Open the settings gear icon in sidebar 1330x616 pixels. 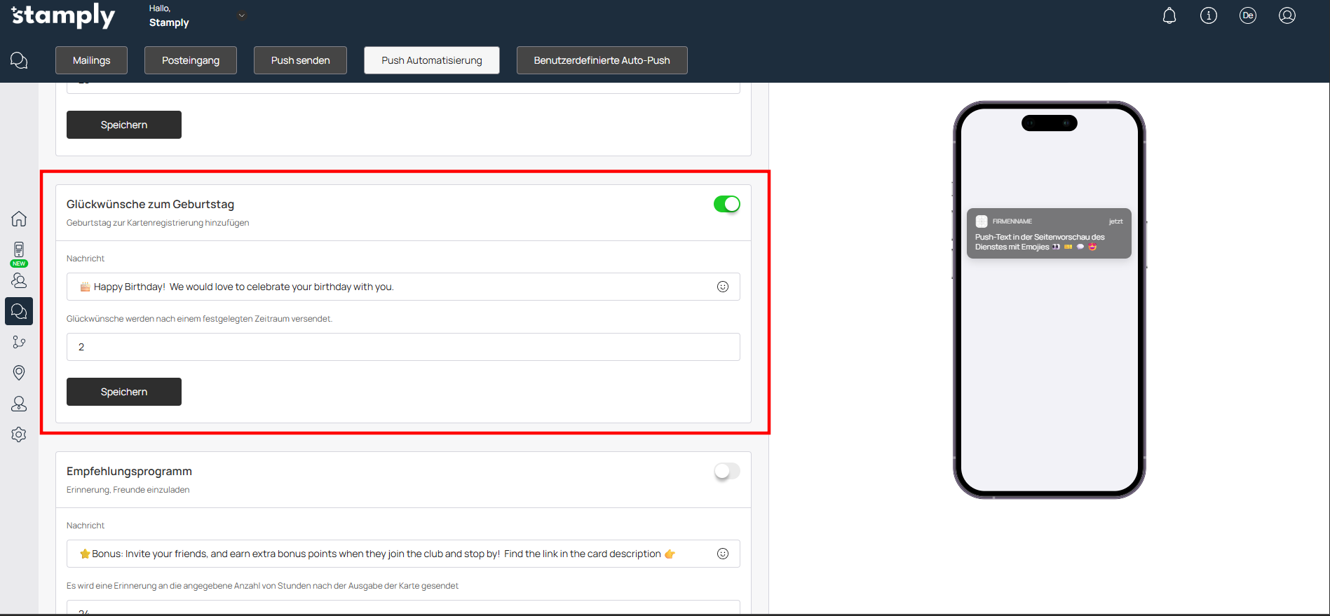(x=19, y=434)
